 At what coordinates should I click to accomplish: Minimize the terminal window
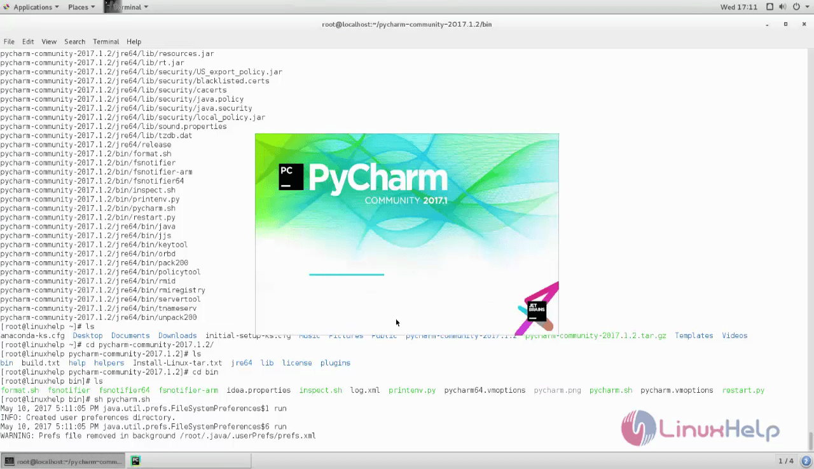click(768, 24)
